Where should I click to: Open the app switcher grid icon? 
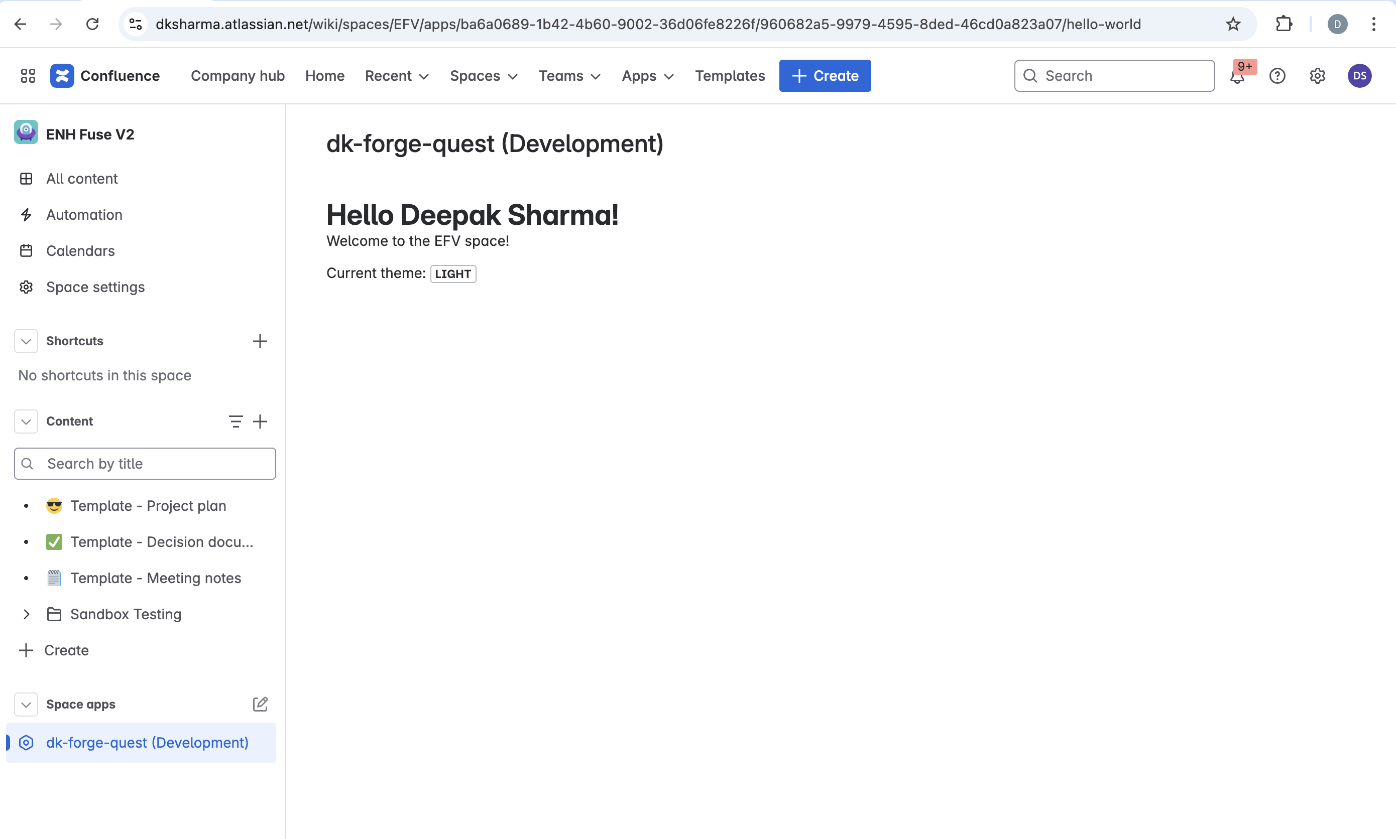click(28, 76)
